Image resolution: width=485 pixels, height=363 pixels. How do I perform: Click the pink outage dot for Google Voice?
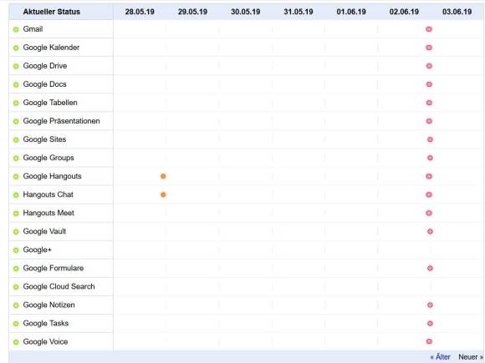[429, 341]
